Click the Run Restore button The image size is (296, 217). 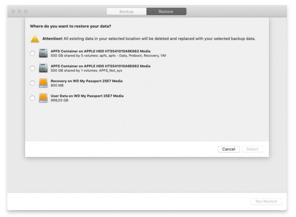coord(266,201)
